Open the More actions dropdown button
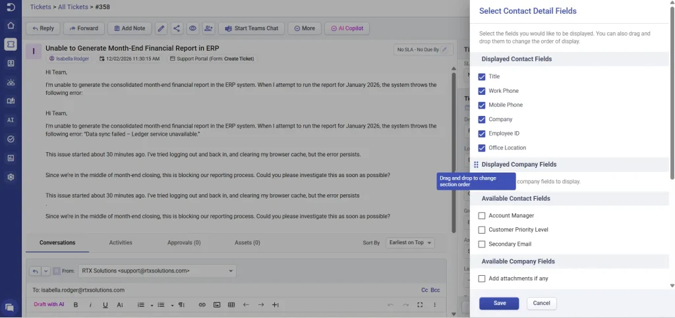This screenshot has height=318, width=675. tap(305, 28)
